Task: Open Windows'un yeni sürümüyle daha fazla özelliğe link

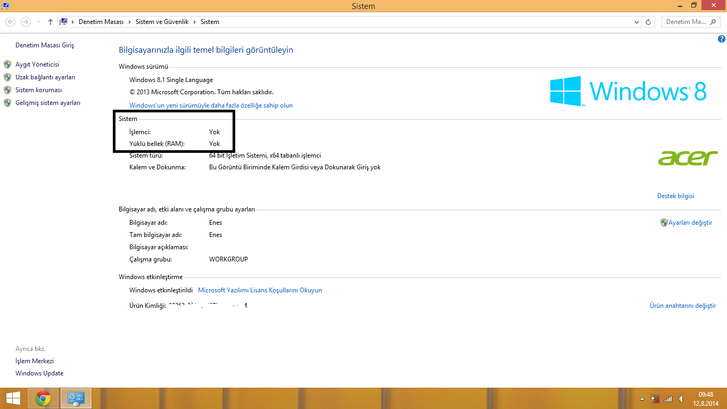Action: coord(211,105)
